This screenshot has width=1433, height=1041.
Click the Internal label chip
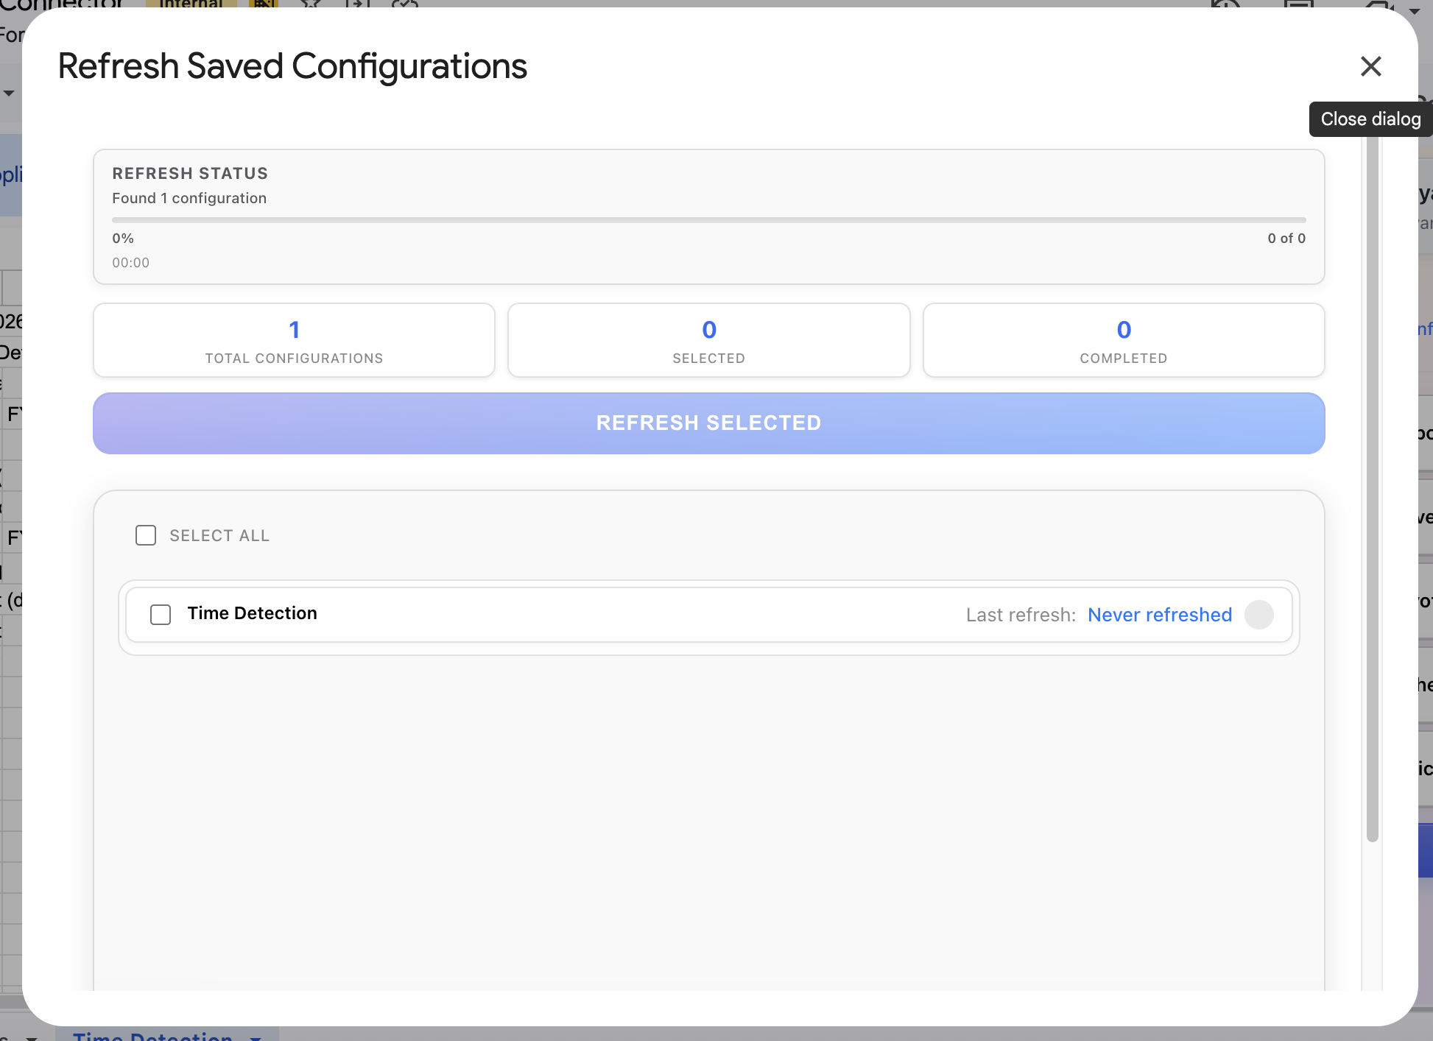pyautogui.click(x=190, y=4)
